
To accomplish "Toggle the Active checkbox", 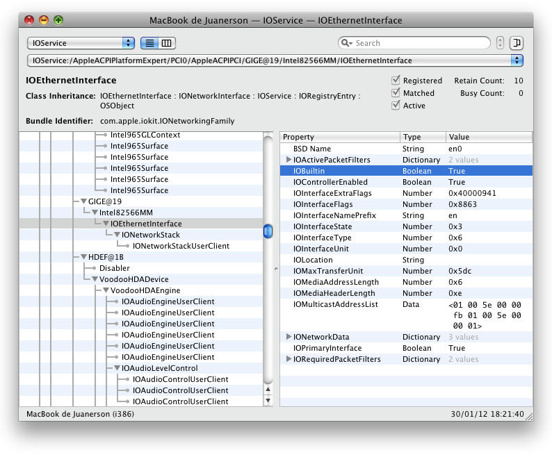I will pos(396,105).
